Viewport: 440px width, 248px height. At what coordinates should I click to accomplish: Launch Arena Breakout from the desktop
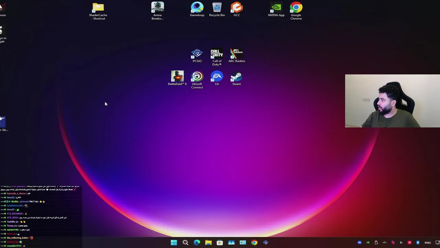(157, 11)
